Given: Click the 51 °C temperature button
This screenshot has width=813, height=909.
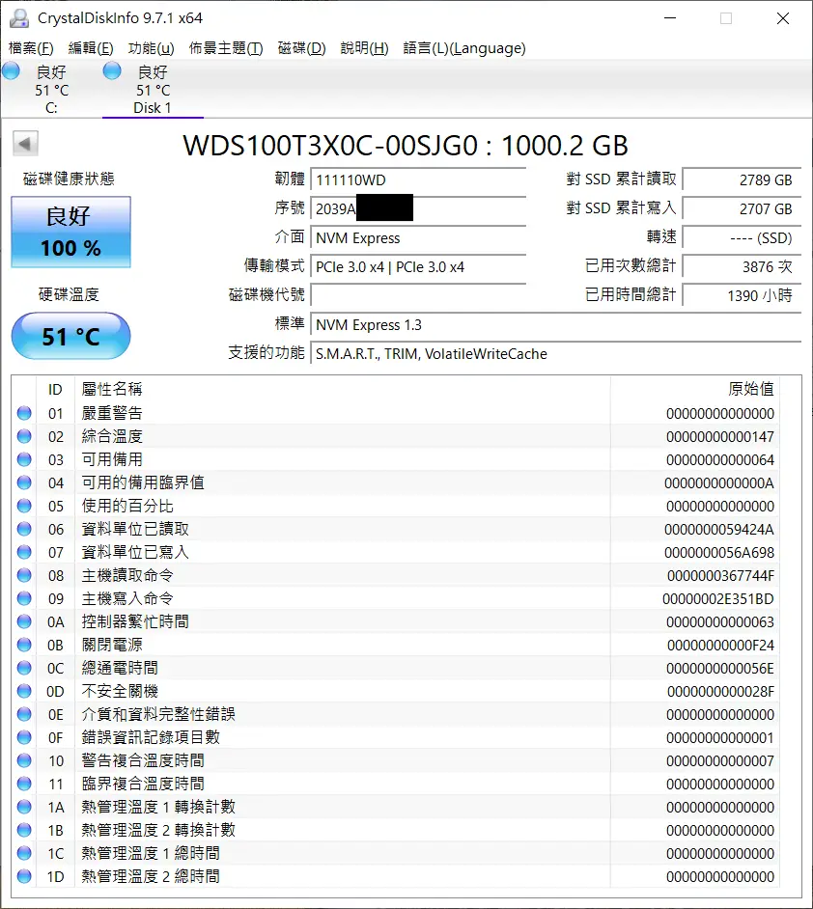Looking at the screenshot, I should tap(70, 336).
